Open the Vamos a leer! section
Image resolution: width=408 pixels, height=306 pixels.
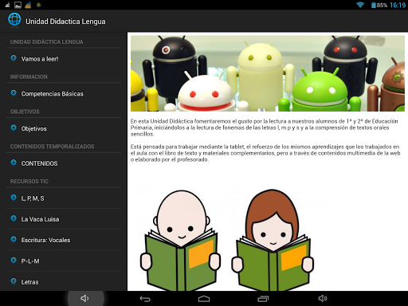tap(64, 58)
